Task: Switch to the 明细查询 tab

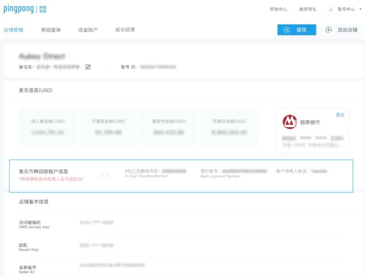Action: click(x=51, y=30)
